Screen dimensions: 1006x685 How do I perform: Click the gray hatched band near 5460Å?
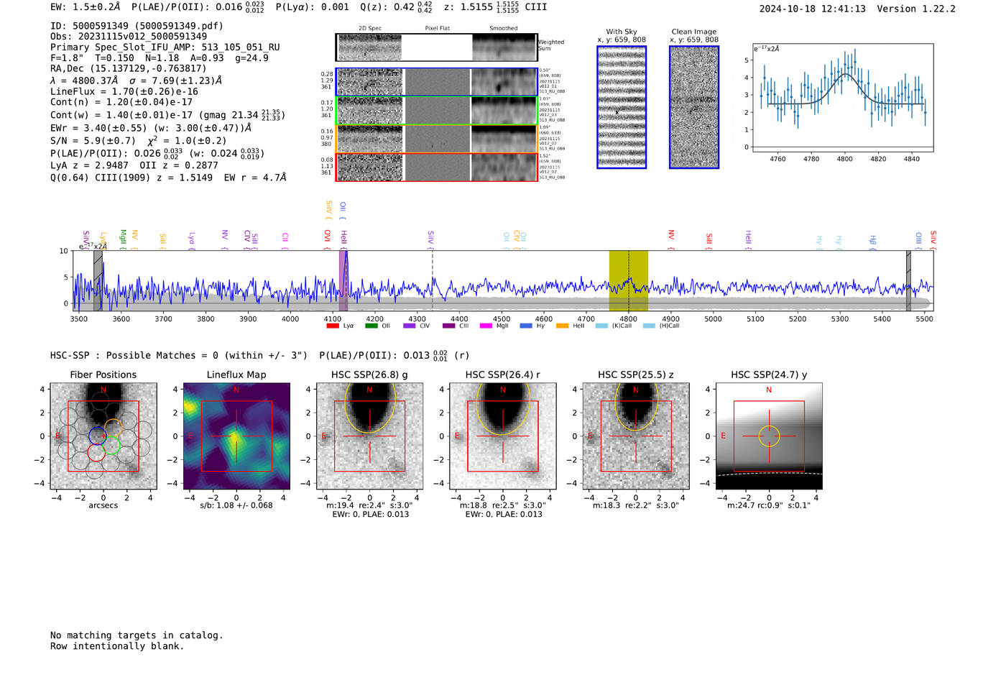[x=908, y=280]
